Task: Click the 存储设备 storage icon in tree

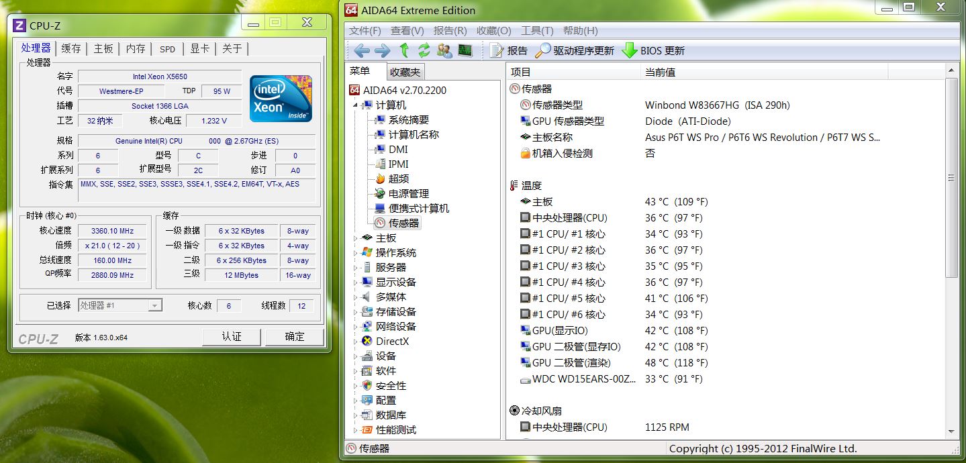Action: coord(367,311)
